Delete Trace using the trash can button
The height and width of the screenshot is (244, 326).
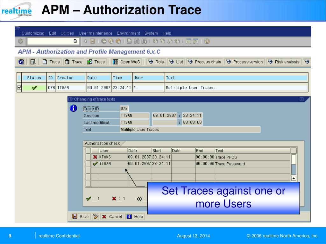click(74, 62)
